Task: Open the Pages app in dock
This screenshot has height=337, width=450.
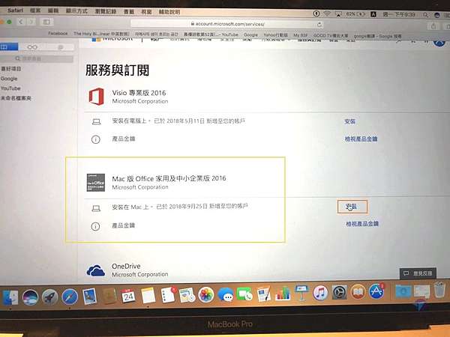Action: (264, 294)
